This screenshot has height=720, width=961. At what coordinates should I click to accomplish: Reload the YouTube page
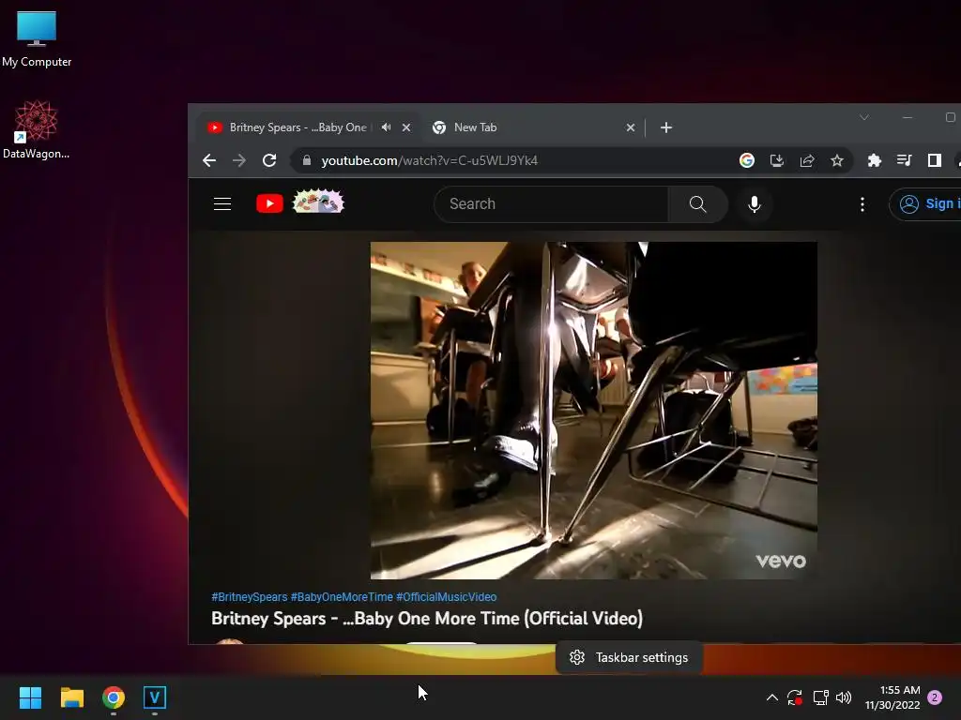coord(269,160)
